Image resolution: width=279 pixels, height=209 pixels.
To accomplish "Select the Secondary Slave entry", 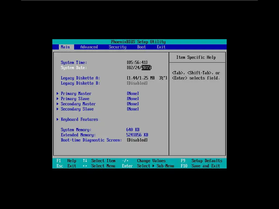I will click(77, 109).
